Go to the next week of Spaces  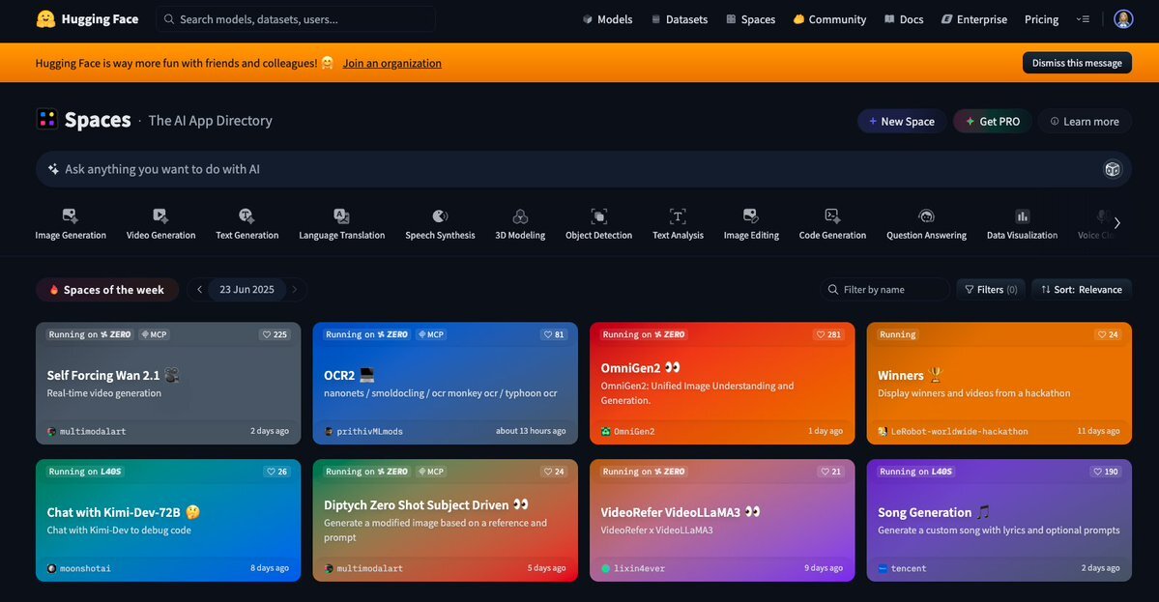[295, 290]
